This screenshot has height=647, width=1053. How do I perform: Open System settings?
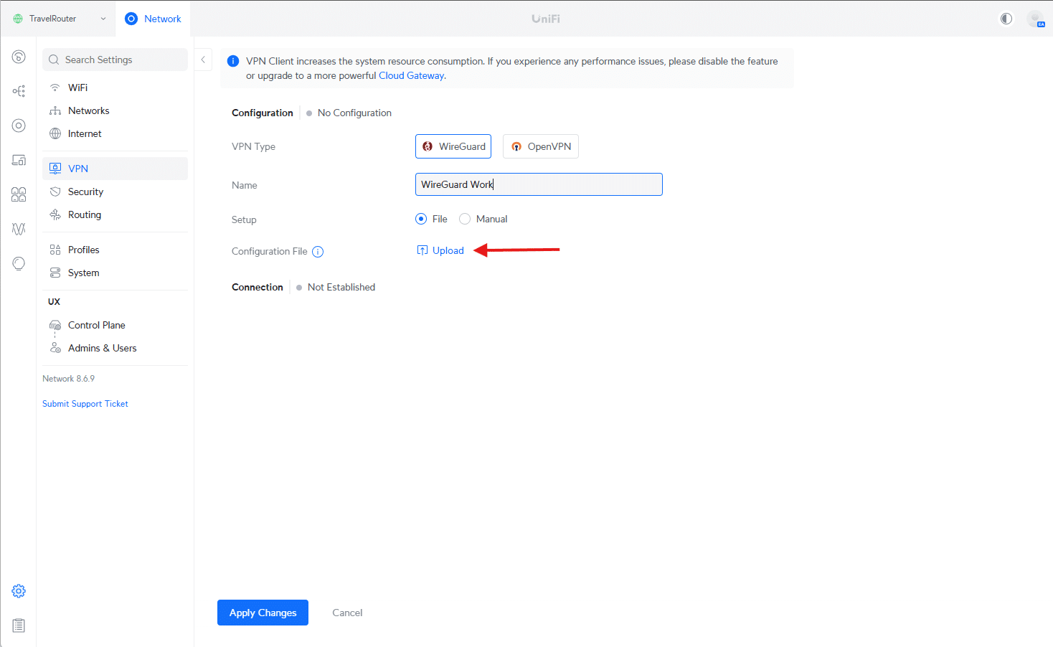coord(115,273)
